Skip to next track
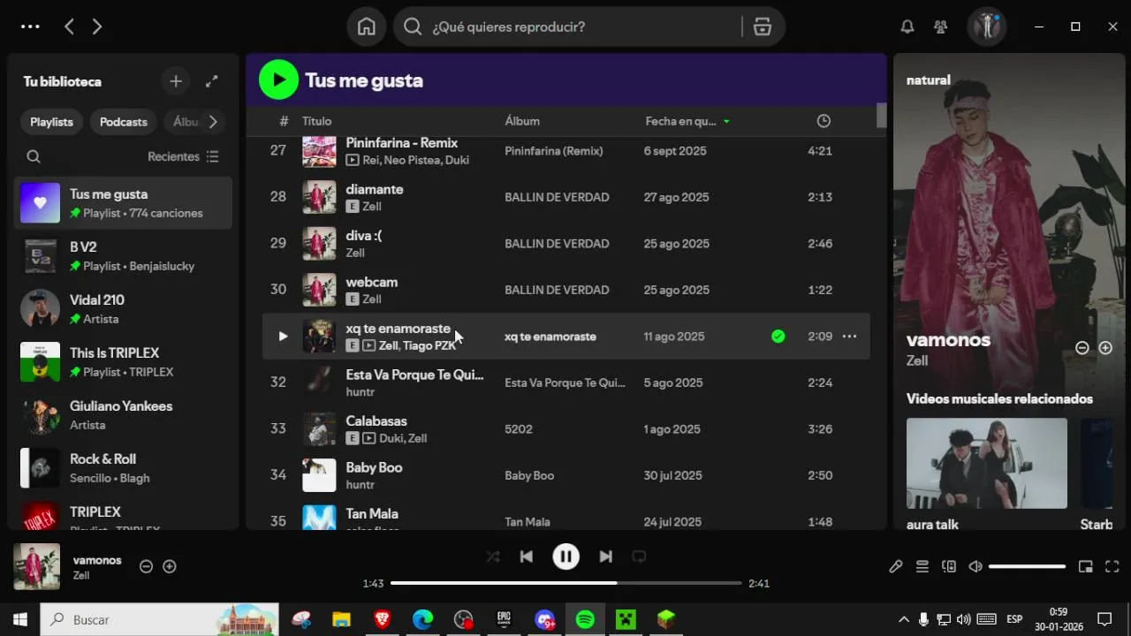1131x636 pixels. point(605,556)
